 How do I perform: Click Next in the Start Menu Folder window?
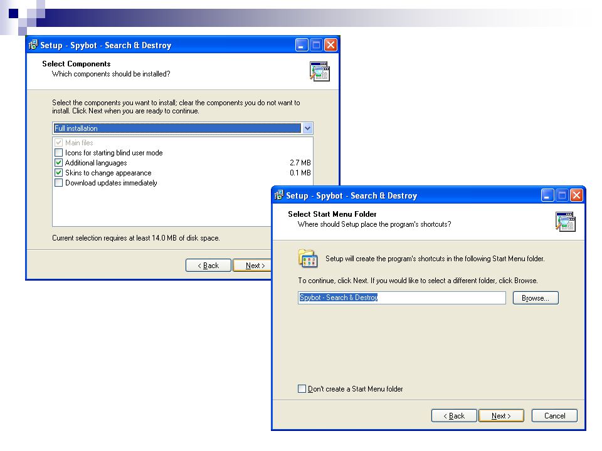[501, 416]
